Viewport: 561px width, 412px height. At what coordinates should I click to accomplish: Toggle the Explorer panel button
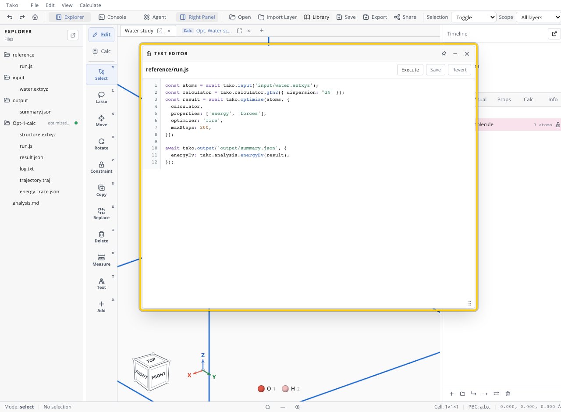pos(70,17)
